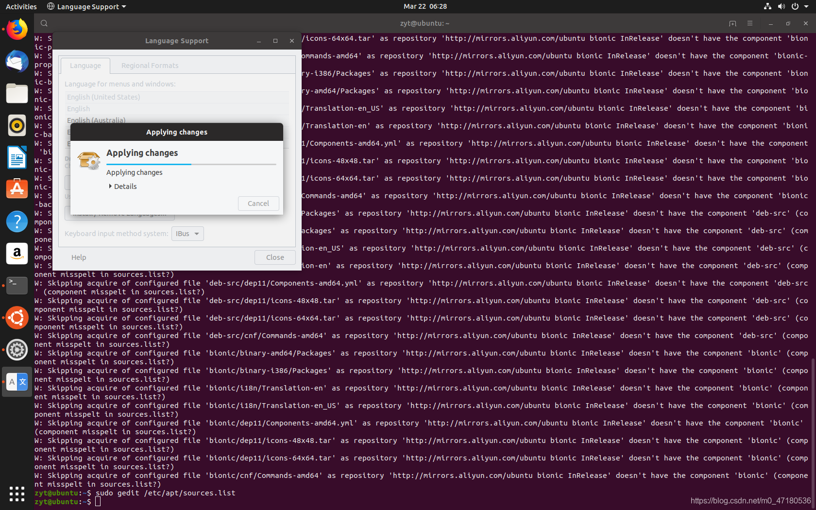The height and width of the screenshot is (510, 816).
Task: Select English (Australia) in the language list
Action: click(x=177, y=119)
